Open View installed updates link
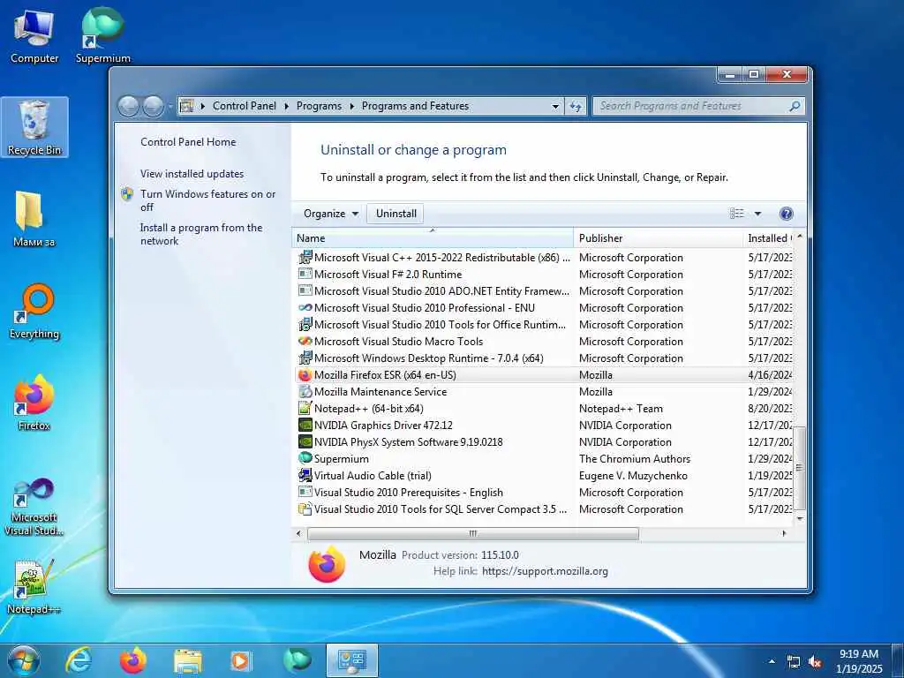 tap(192, 174)
